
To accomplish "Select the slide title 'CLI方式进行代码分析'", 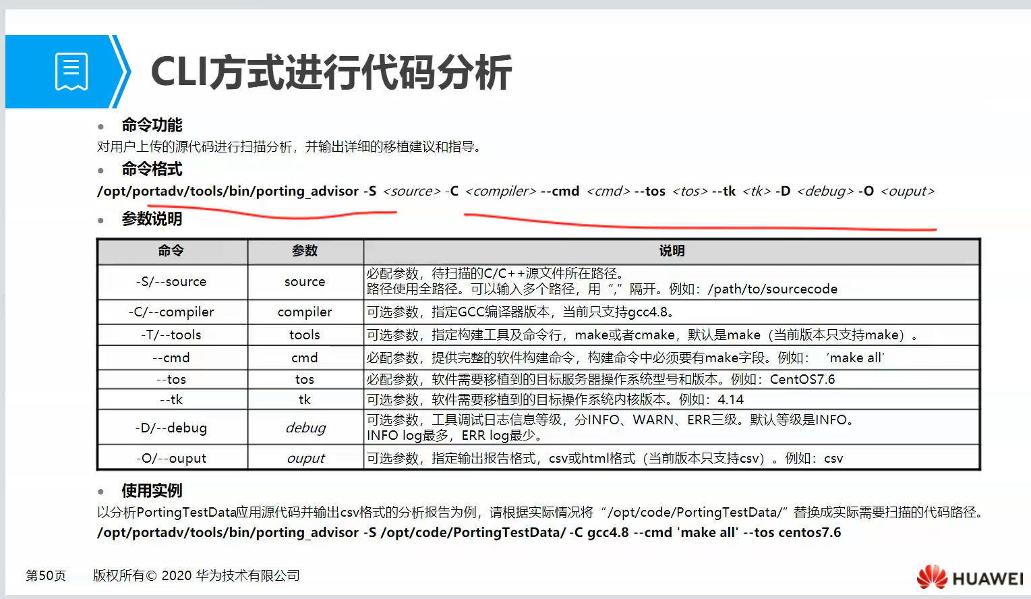I will (331, 72).
